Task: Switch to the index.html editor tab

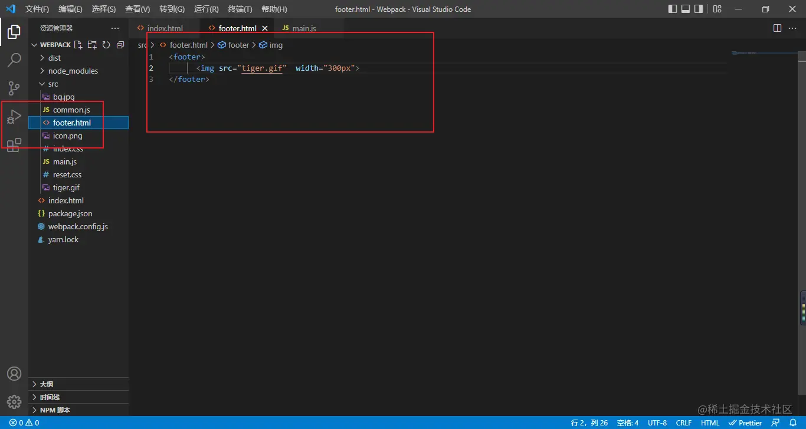Action: [165, 28]
